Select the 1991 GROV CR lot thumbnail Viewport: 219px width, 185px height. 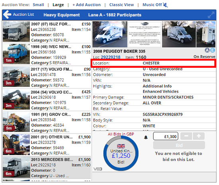click(16, 122)
